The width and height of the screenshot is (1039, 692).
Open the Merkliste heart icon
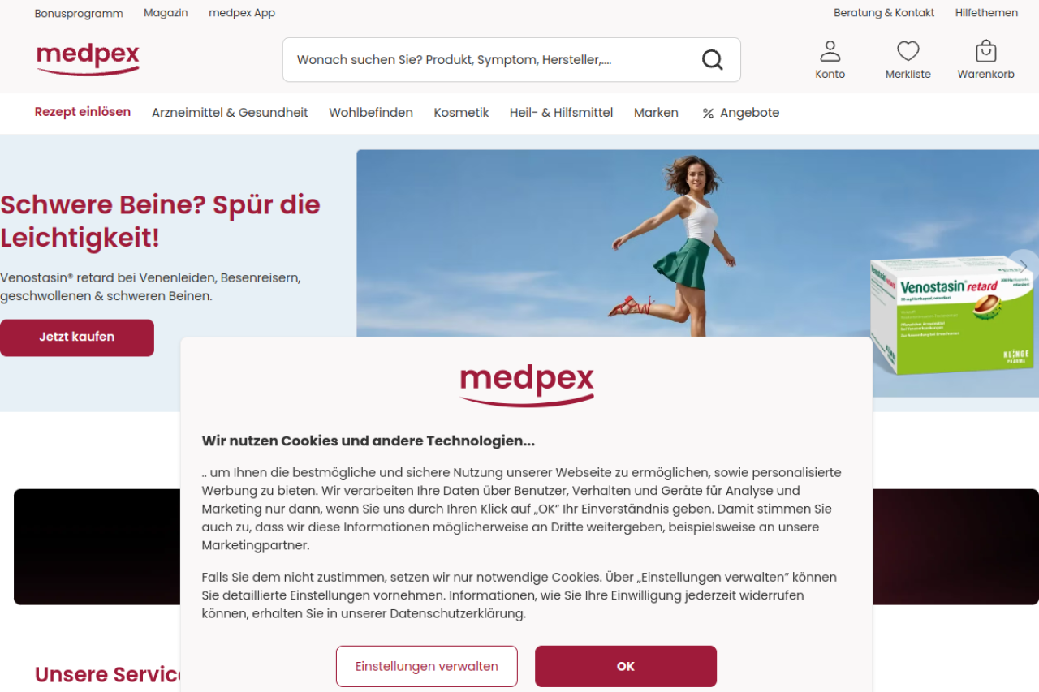click(x=908, y=52)
